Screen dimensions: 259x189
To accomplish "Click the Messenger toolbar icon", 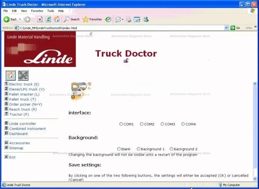I will [146, 19].
